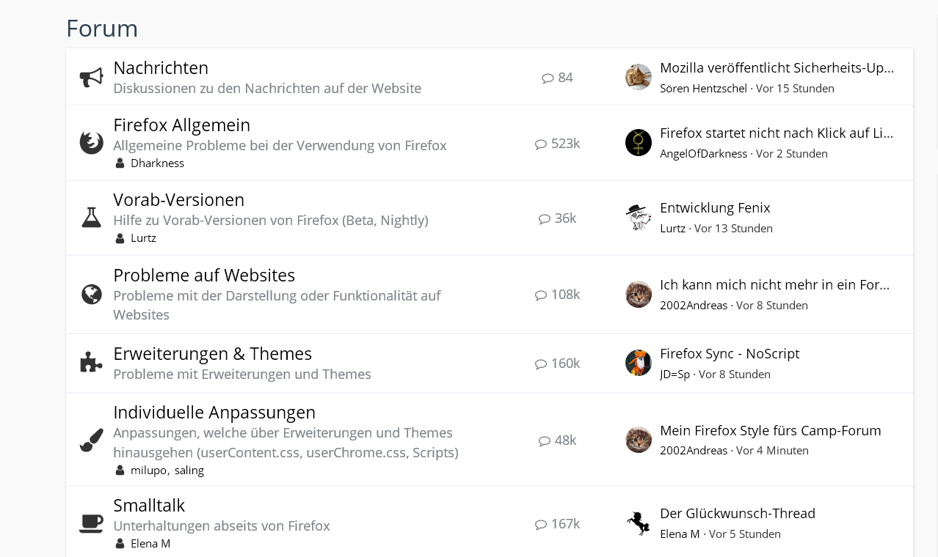Click the paintbrush icon for Individuelle Anpassungen
Screen dimensions: 938x557
click(x=92, y=440)
